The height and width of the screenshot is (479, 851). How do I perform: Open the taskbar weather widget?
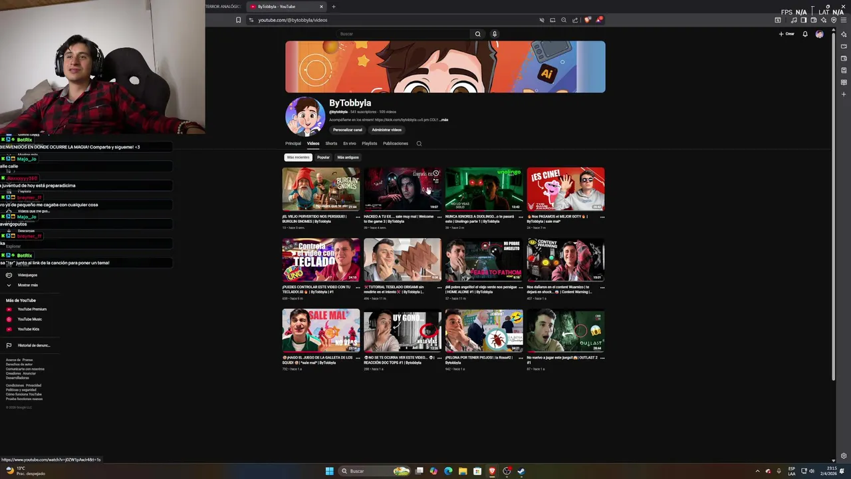[25, 471]
